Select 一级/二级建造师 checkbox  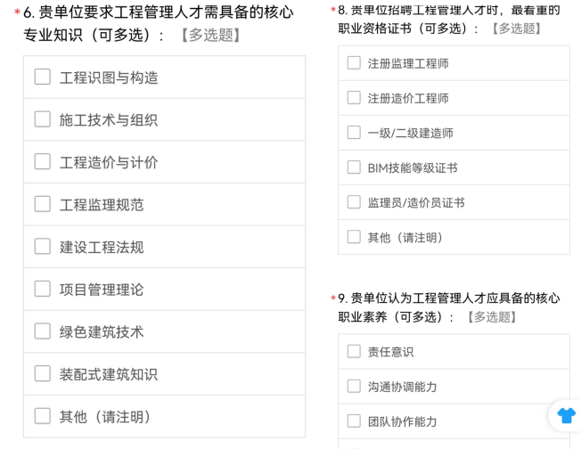[x=354, y=133]
